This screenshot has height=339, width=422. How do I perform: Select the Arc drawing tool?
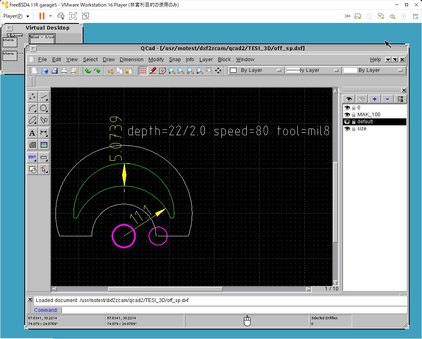pos(32,108)
